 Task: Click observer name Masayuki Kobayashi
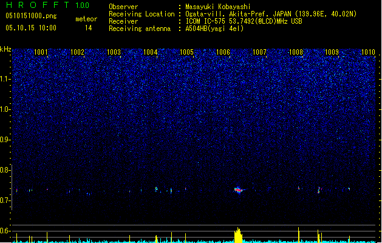pyautogui.click(x=218, y=7)
